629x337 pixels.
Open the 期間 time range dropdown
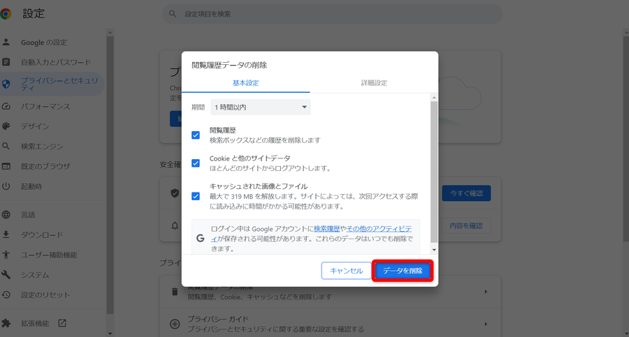(261, 107)
